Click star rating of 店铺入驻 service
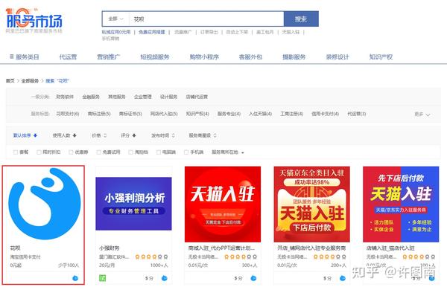The width and height of the screenshot is (447, 290). click(419, 257)
